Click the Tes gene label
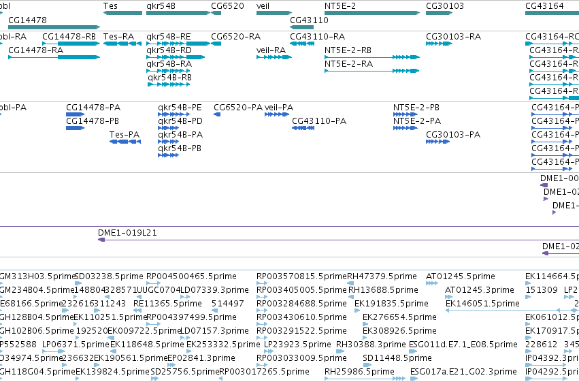 coord(110,6)
